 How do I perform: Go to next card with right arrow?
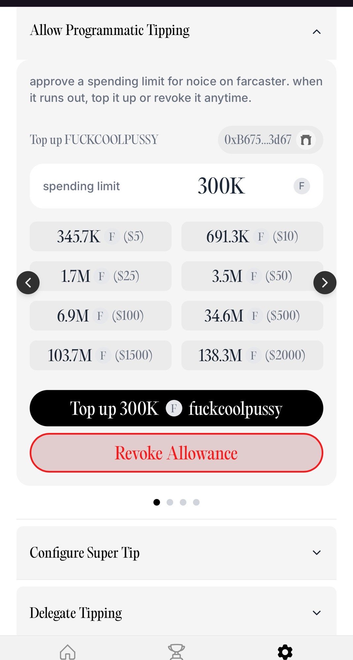(325, 282)
